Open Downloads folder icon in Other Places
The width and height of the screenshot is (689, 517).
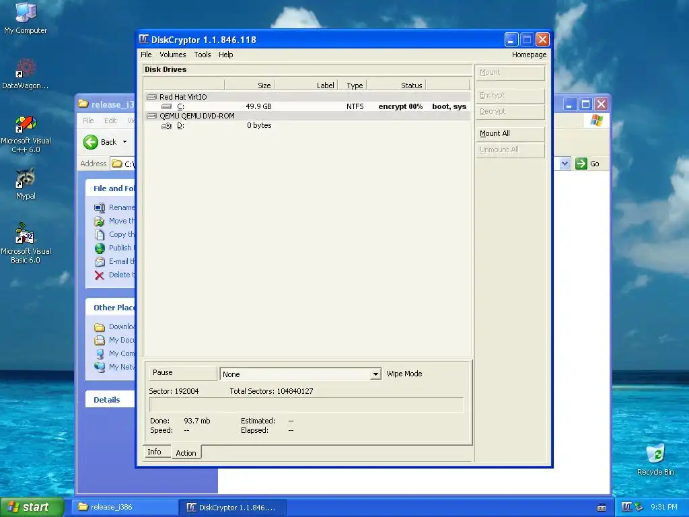100,327
